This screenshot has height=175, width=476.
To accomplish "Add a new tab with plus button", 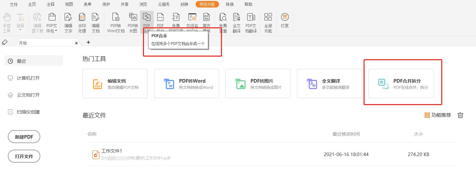I will [88, 42].
